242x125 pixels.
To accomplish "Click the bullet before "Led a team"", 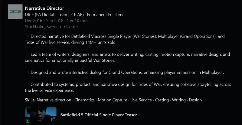I will point(28,55).
